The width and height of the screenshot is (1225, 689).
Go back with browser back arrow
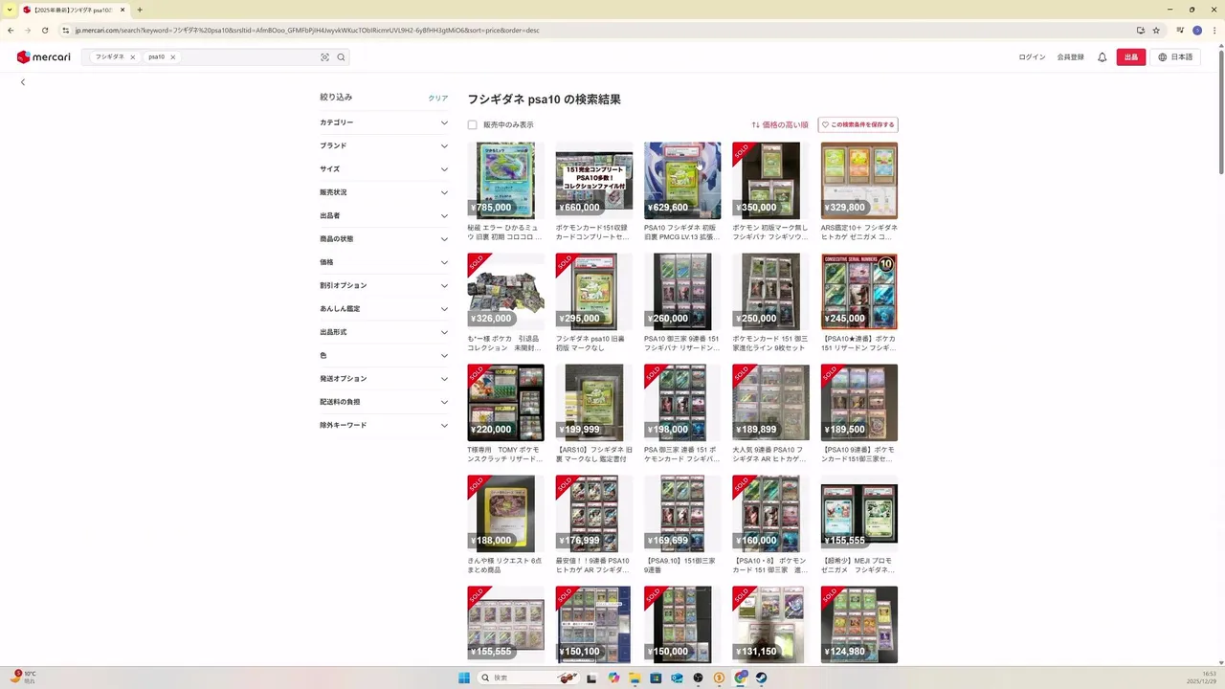(x=11, y=30)
